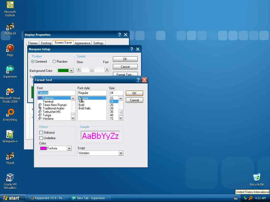The height and width of the screenshot is (202, 270).
Task: Select the MyPal 68 desktop icon
Action: [x=10, y=29]
